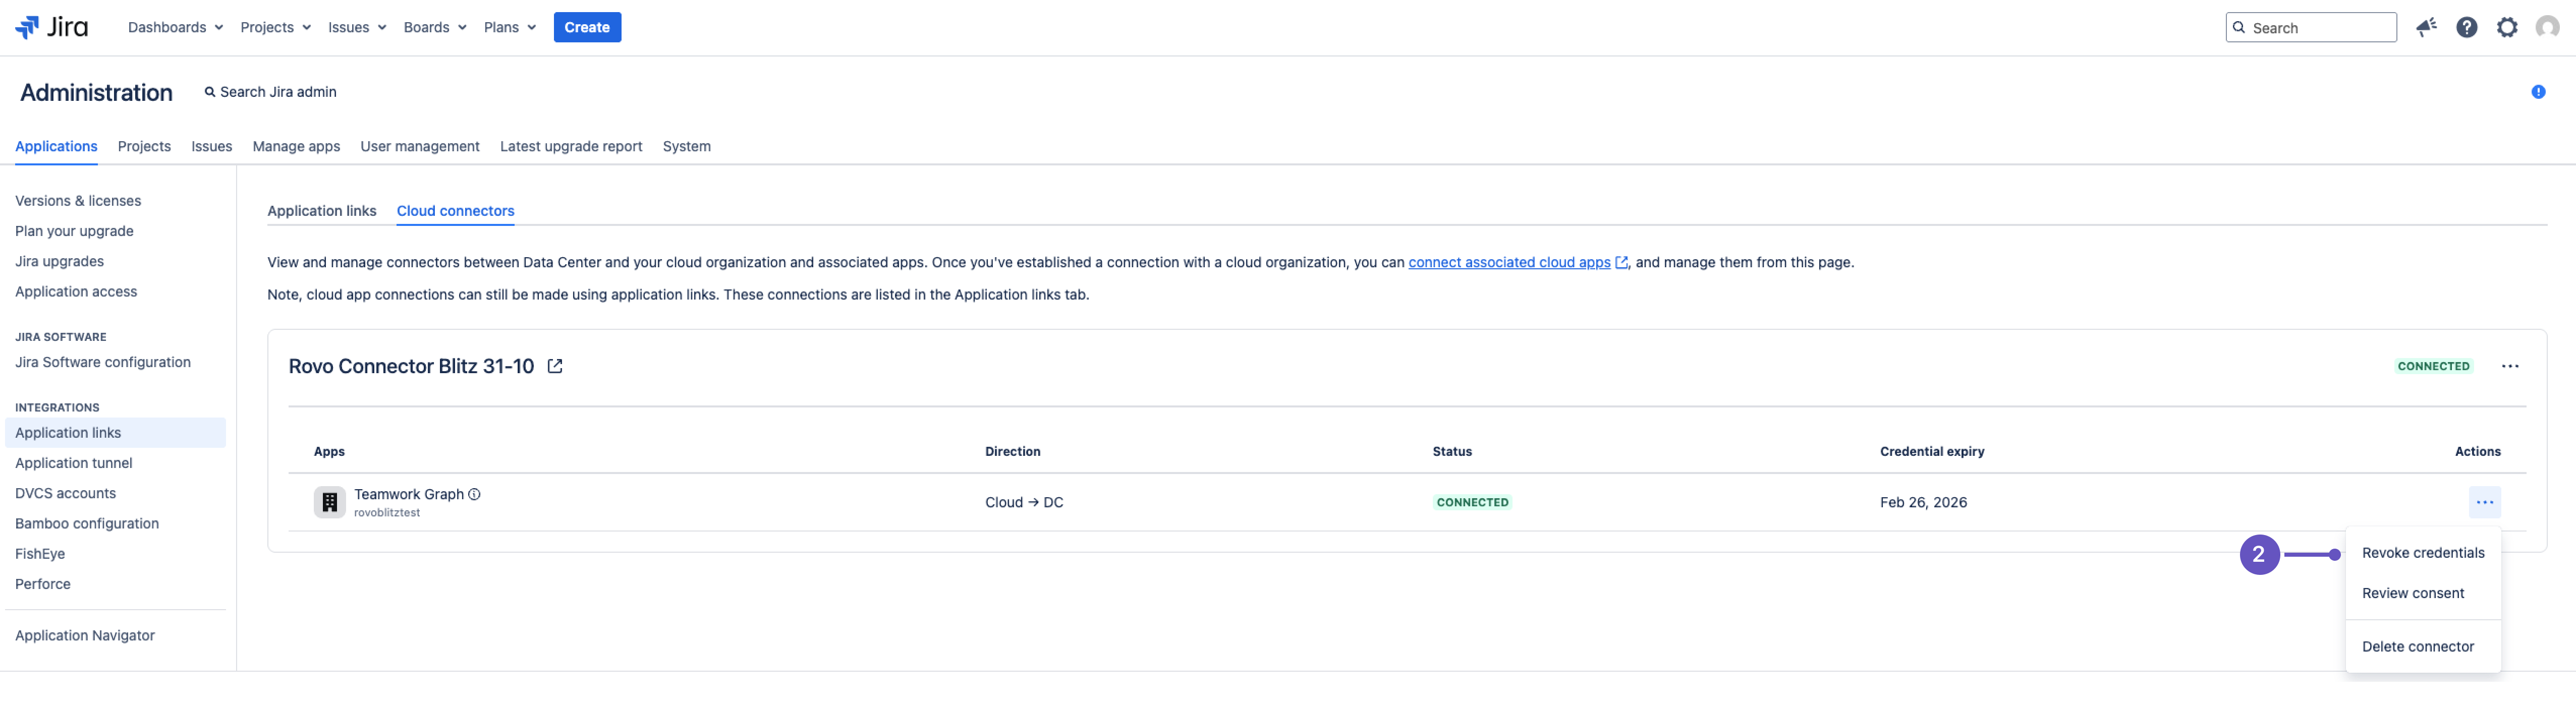The width and height of the screenshot is (2576, 707).
Task: Open the user avatar menu
Action: 2546,27
